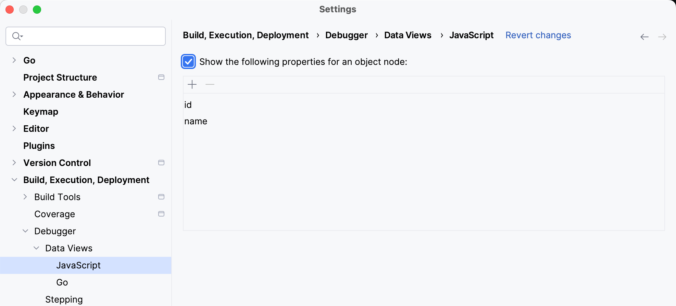Viewport: 676px width, 306px height.
Task: Click the modified-settings icon beside Build Tools
Action: coord(161,197)
